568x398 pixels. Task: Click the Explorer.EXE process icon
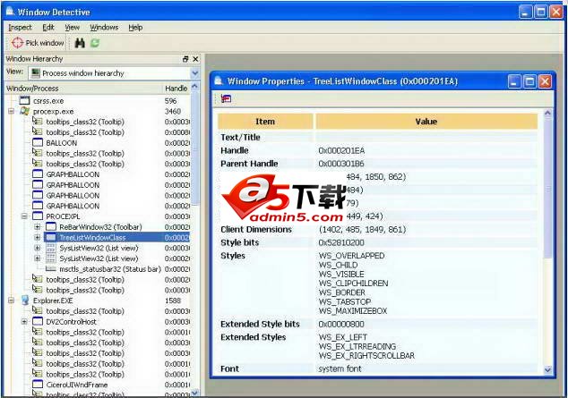(x=24, y=301)
